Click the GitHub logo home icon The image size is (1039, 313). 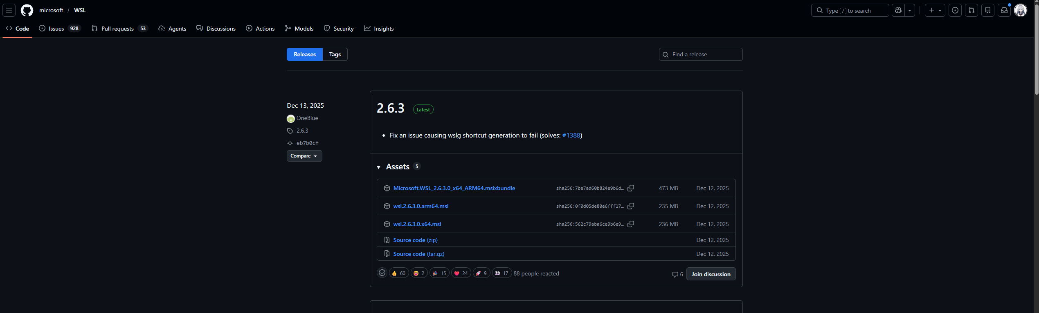tap(27, 10)
